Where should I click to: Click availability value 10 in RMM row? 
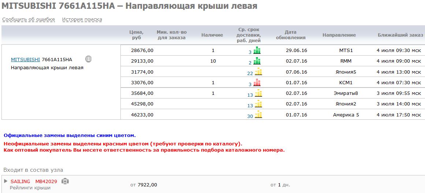click(x=213, y=61)
